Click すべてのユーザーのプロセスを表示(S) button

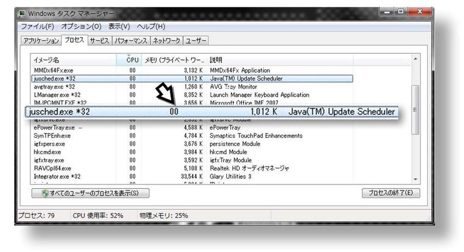[91, 193]
